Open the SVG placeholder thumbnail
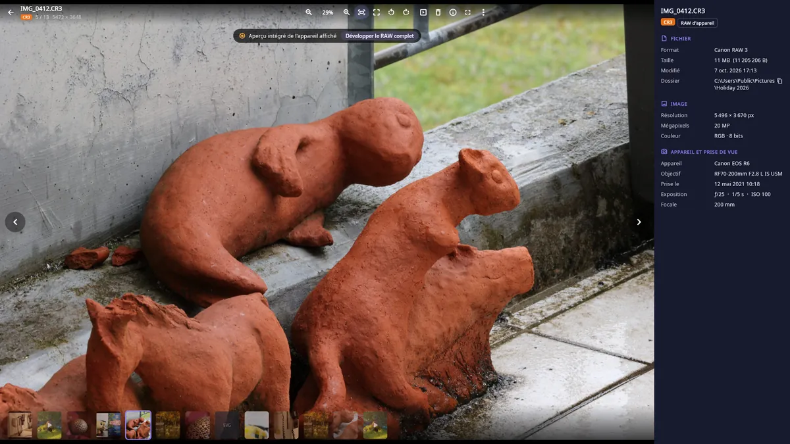Image resolution: width=790 pixels, height=444 pixels. coord(227,425)
